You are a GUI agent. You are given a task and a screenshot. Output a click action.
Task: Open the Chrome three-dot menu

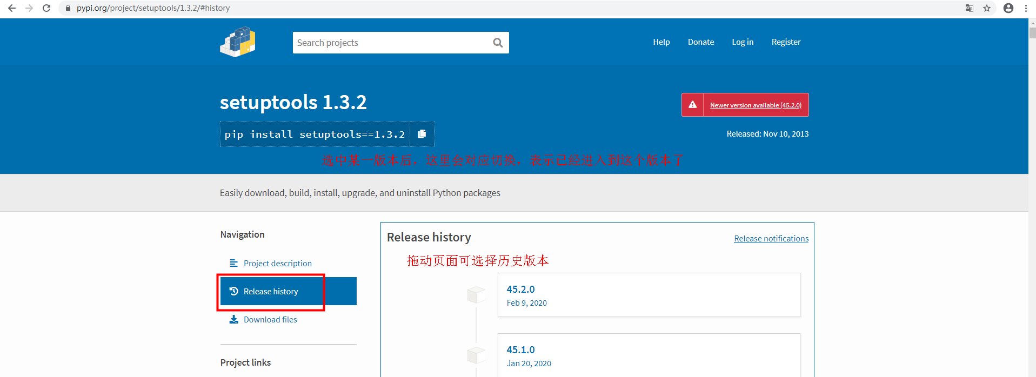point(1026,8)
